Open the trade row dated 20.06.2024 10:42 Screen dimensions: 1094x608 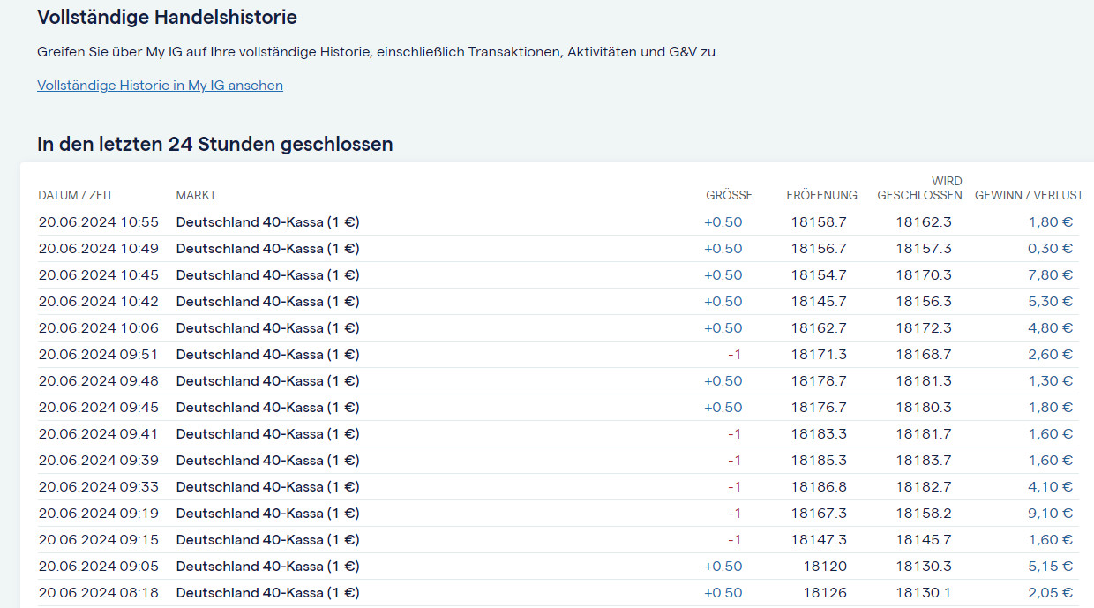pyautogui.click(x=99, y=302)
